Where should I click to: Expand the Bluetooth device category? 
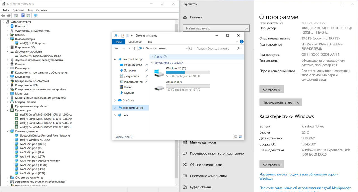pos(8,26)
